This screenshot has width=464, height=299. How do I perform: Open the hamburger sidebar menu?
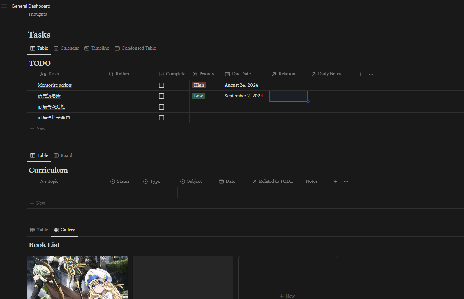[x=4, y=6]
